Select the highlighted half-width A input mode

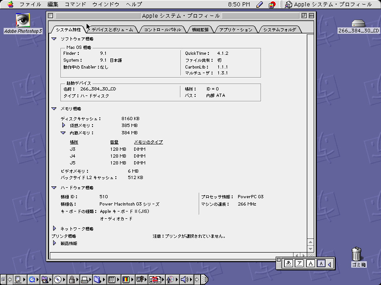pyautogui.click(x=321, y=263)
